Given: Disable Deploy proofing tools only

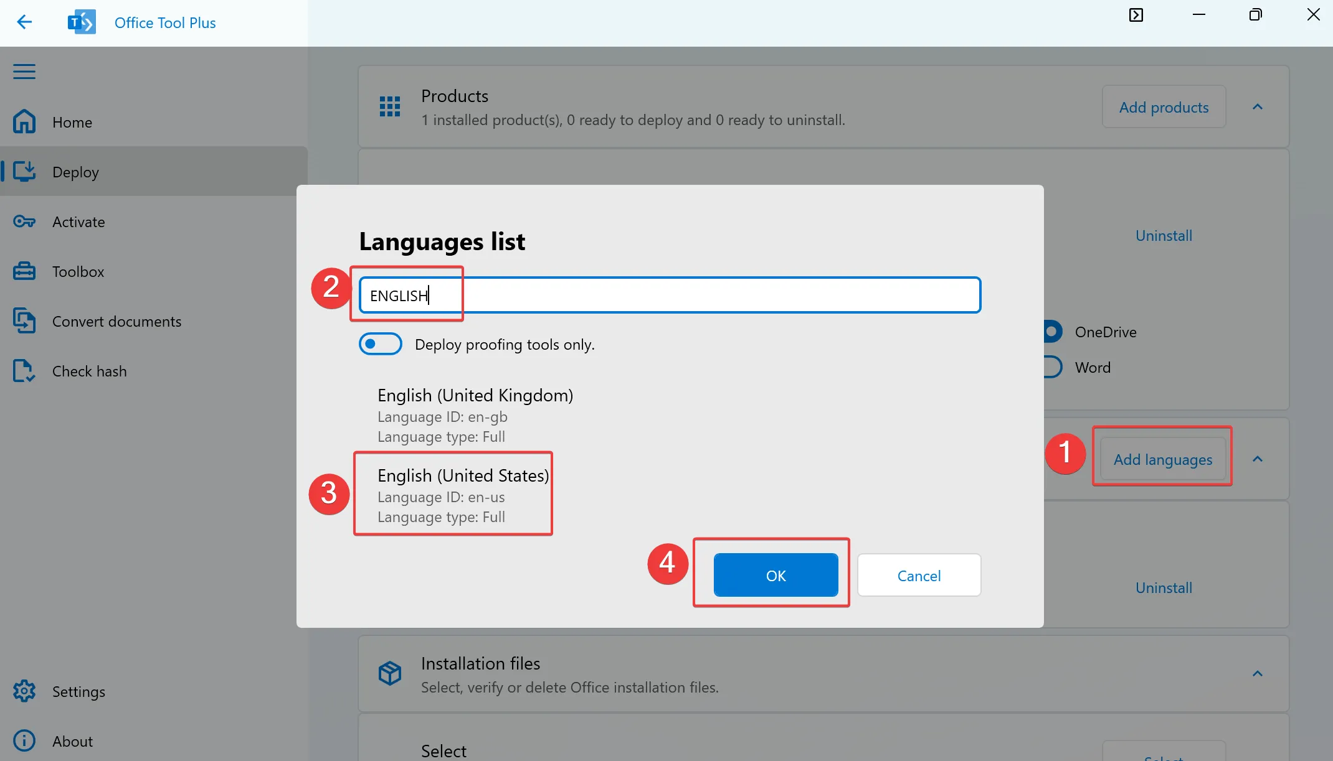Looking at the screenshot, I should pyautogui.click(x=380, y=343).
